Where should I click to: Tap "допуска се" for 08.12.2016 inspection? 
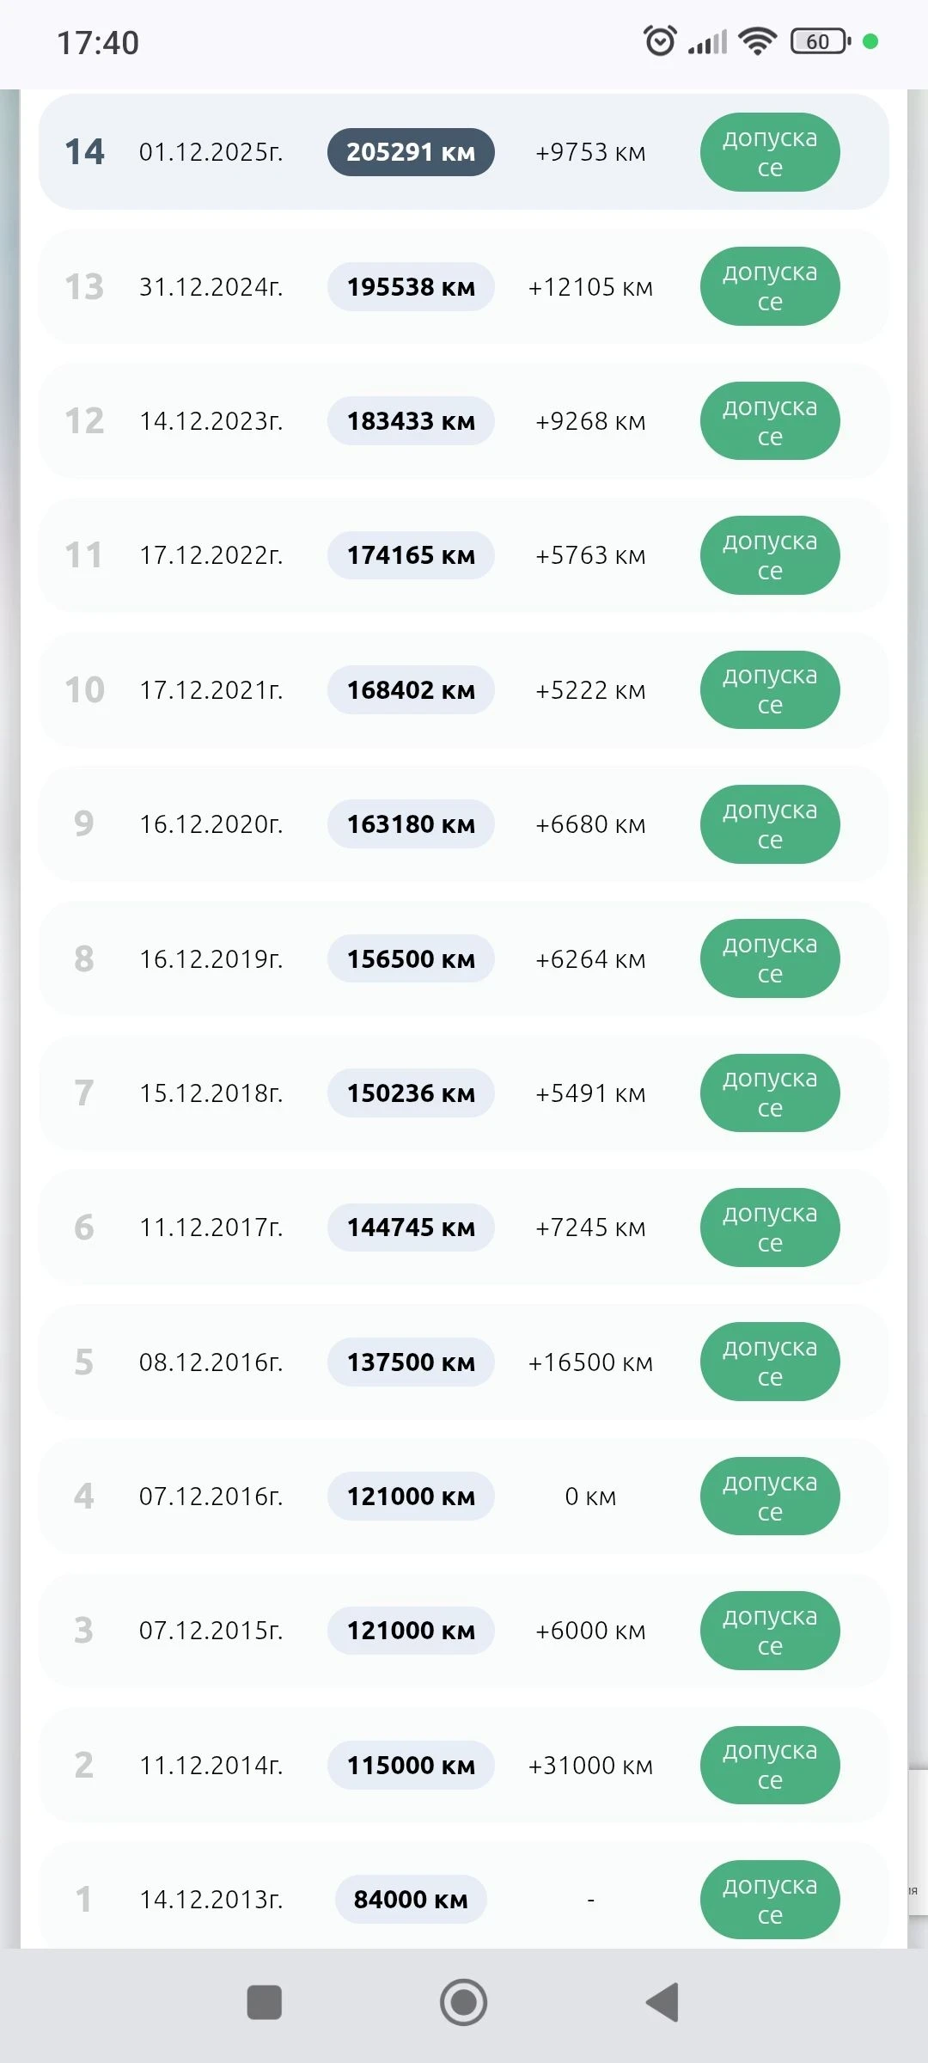click(770, 1362)
